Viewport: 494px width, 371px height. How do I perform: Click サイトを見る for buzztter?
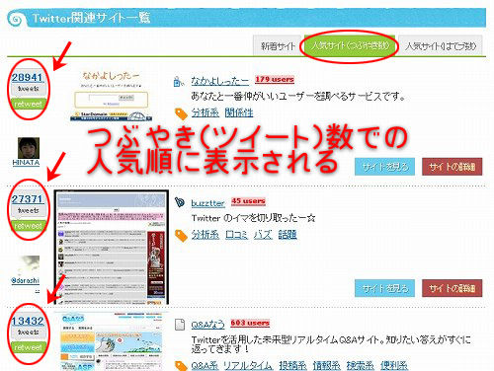click(384, 288)
